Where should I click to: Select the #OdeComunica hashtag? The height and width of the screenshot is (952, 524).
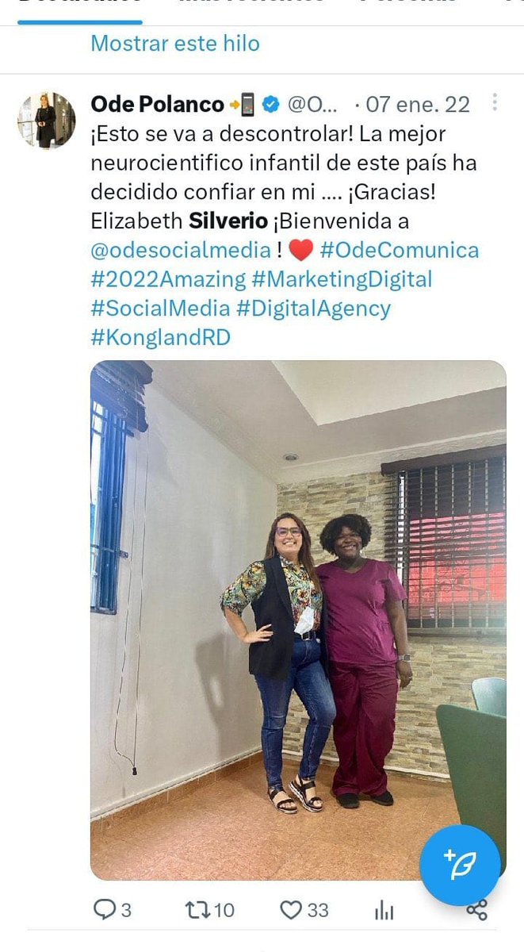[400, 250]
